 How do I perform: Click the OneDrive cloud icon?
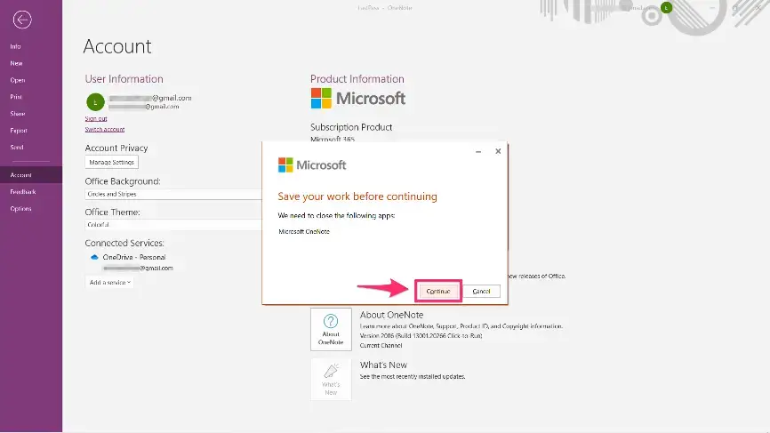tap(94, 257)
